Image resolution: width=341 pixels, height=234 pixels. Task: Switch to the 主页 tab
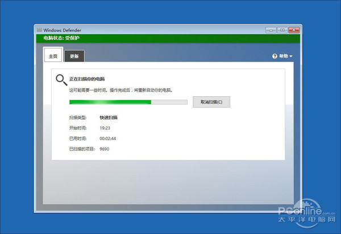[x=53, y=56]
